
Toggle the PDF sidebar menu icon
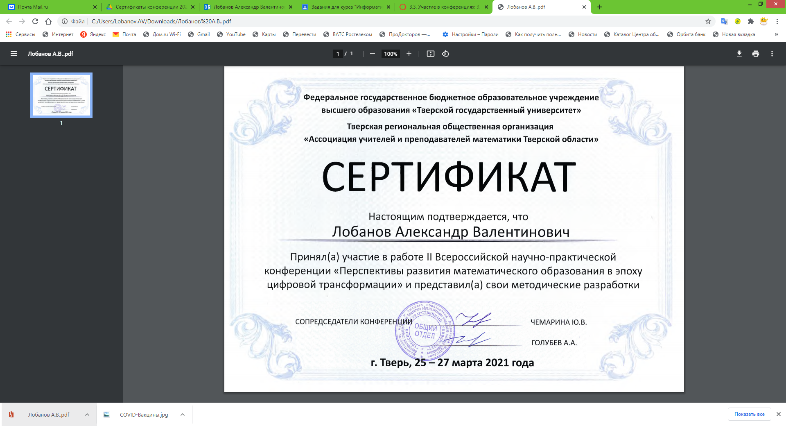(x=14, y=54)
